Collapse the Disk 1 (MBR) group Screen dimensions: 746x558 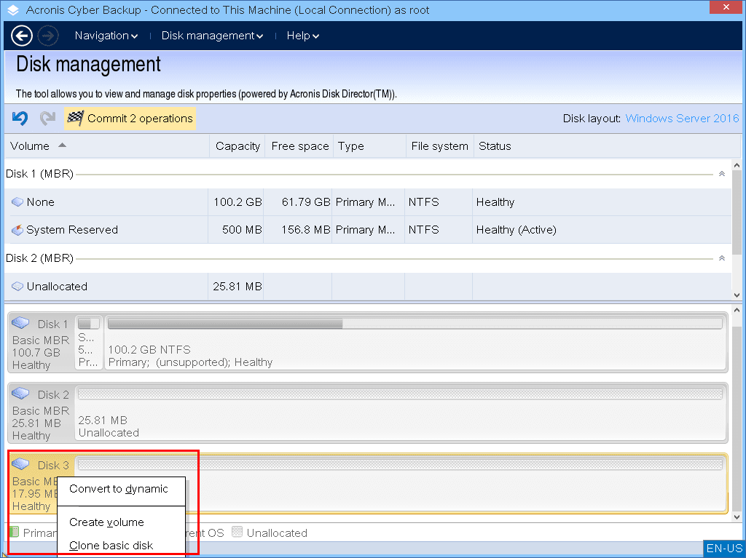point(721,174)
